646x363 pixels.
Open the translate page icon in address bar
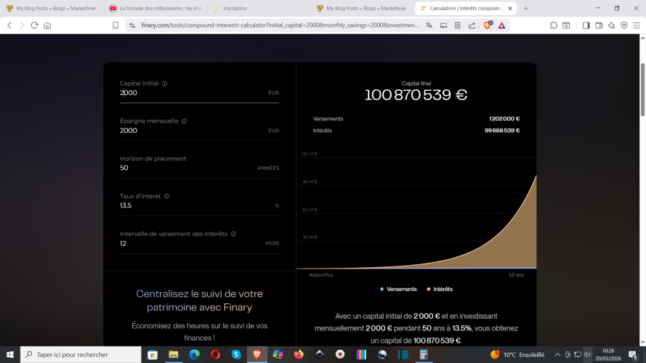(429, 25)
